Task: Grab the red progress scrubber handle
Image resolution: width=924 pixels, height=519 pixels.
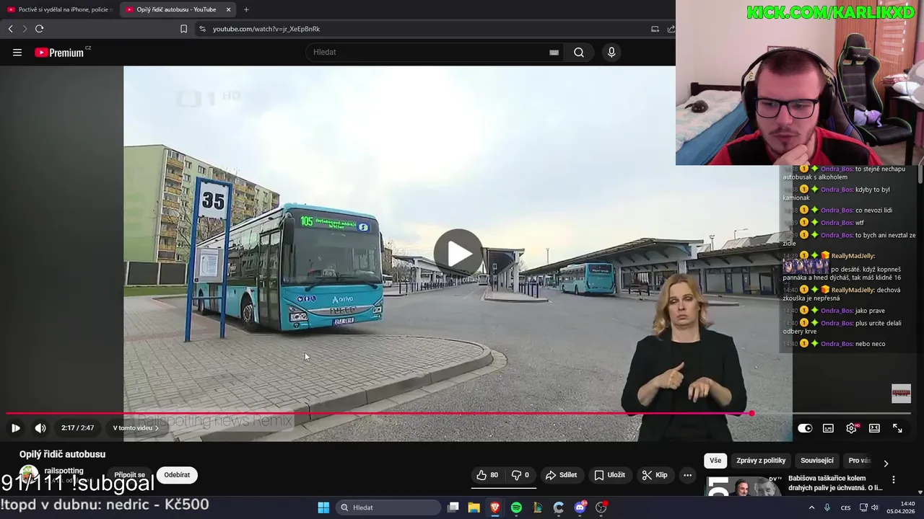Action: point(751,414)
